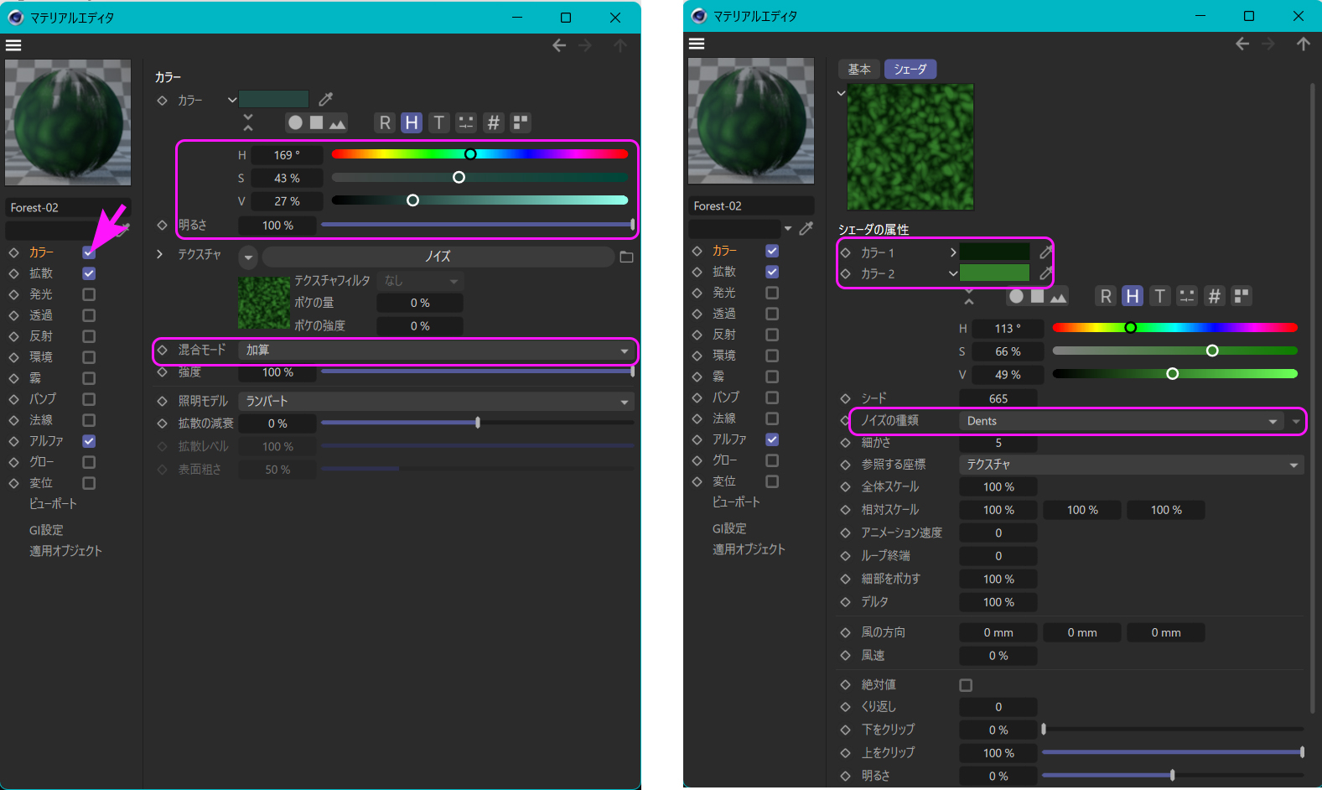Click the eyedropper next to カラー 1
The image size is (1322, 790).
pyautogui.click(x=1045, y=252)
